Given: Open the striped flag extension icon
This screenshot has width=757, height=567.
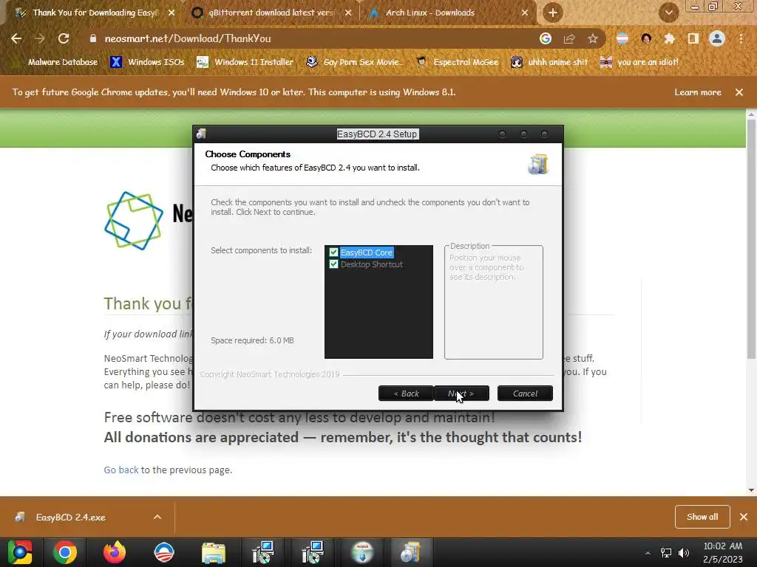Looking at the screenshot, I should point(622,38).
